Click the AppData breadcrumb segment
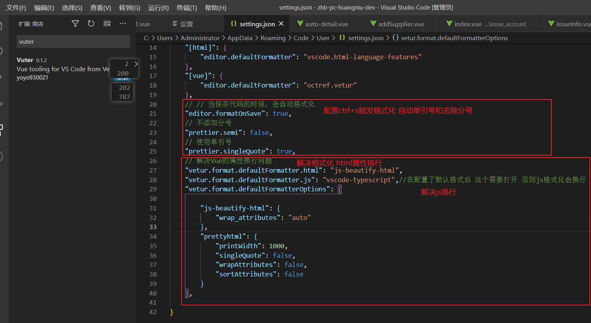 click(240, 38)
